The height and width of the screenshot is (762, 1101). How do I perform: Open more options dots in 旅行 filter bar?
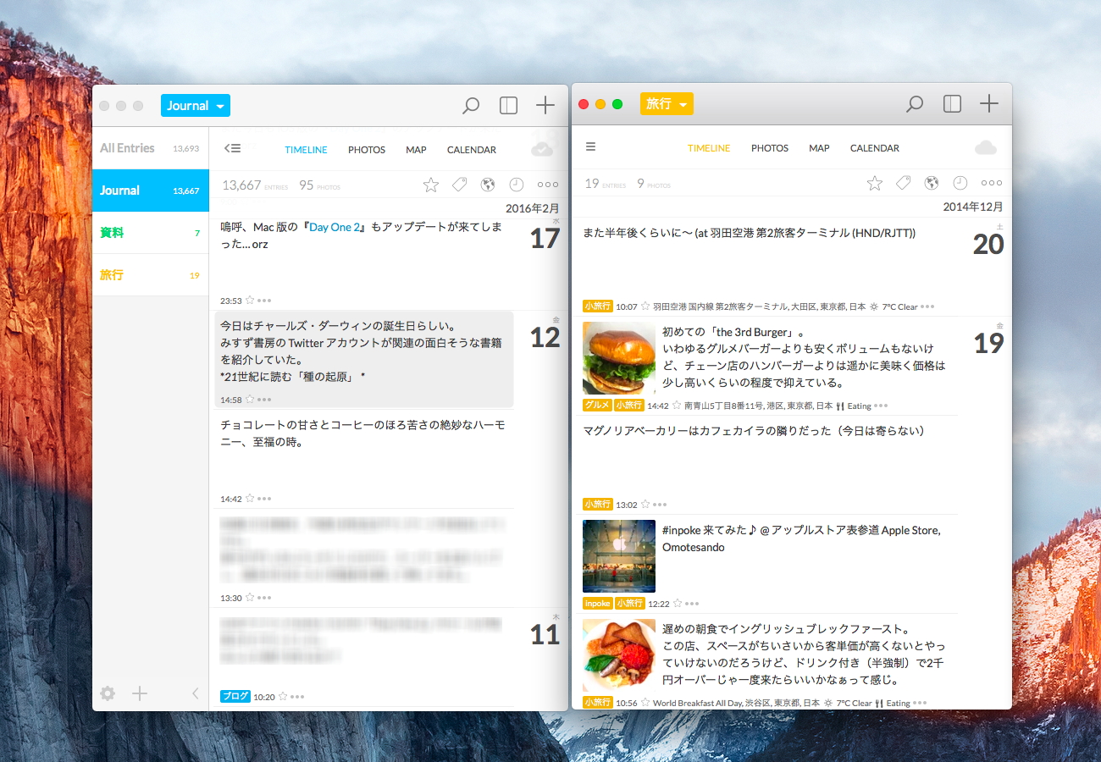[992, 183]
